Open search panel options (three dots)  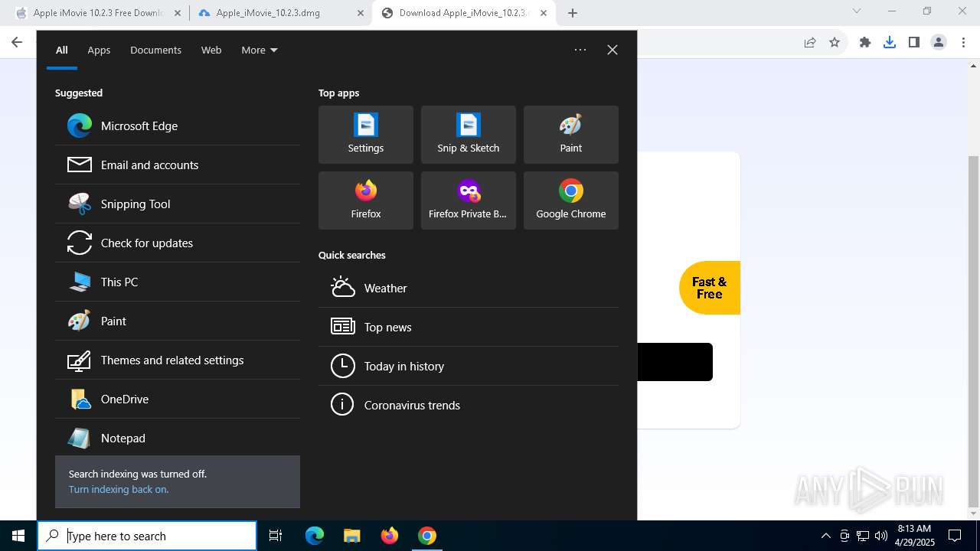pyautogui.click(x=580, y=50)
